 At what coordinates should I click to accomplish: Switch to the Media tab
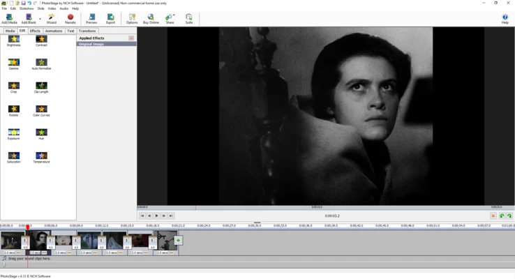coord(10,31)
